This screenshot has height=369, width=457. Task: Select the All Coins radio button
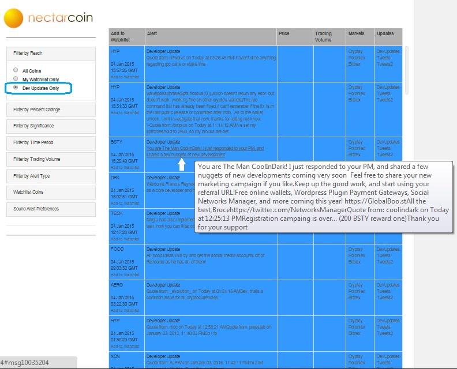pos(16,70)
